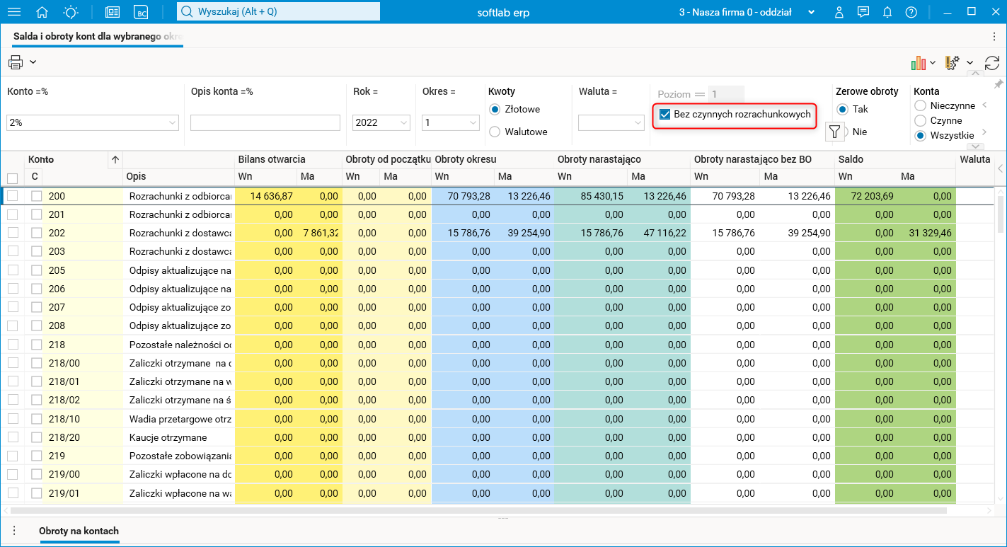1007x547 pixels.
Task: Expand the Rok 2022 dropdown
Action: [404, 123]
